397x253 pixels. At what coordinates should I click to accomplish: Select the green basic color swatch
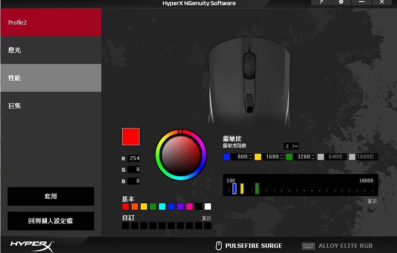click(x=153, y=207)
